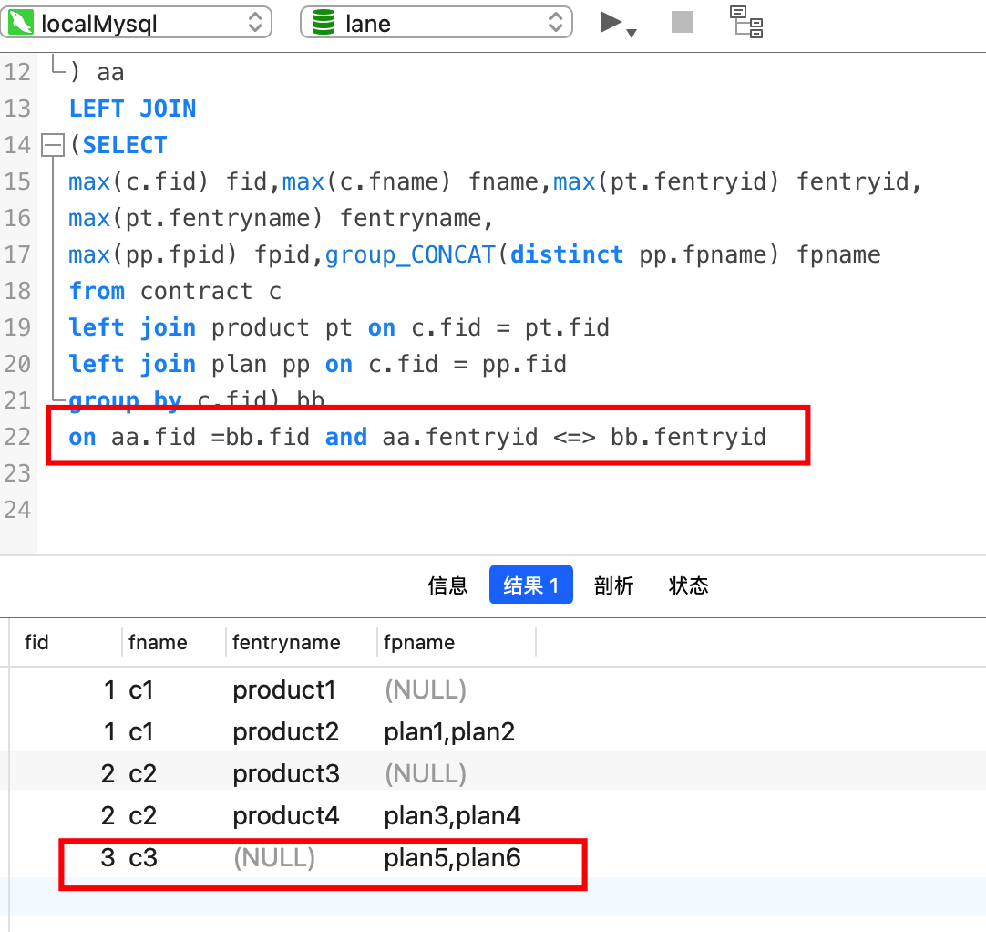986x932 pixels.
Task: Click the Explain query plan icon
Action: 747,22
